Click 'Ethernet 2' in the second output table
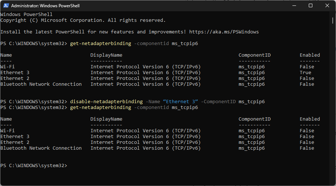Screen dimensions: 336x186 pos(15,142)
